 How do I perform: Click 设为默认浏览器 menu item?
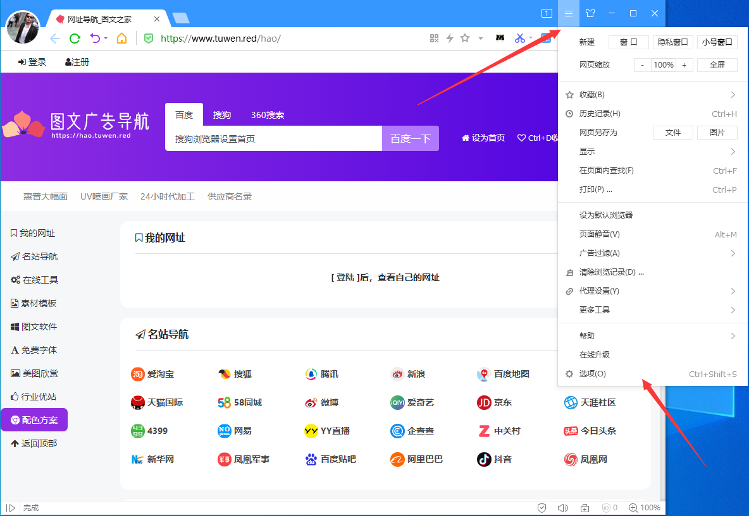click(x=652, y=215)
